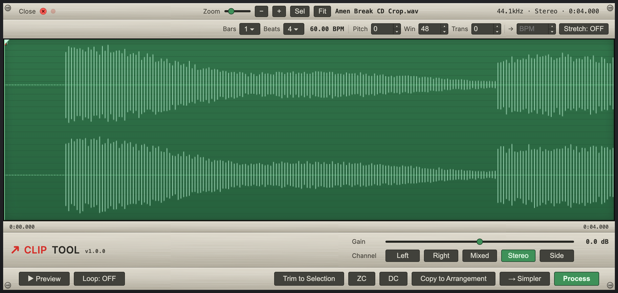Viewport: 618px width, 293px height.
Task: Click the red Close X icon
Action: (43, 12)
